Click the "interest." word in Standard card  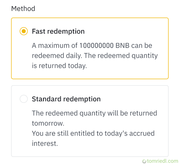click(45, 143)
